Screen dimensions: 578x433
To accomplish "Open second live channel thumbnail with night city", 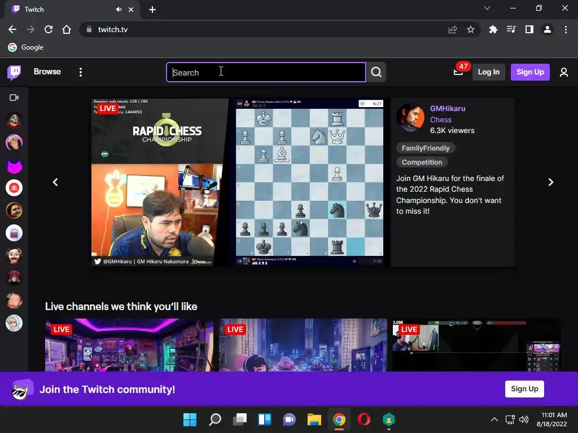I will 303,345.
